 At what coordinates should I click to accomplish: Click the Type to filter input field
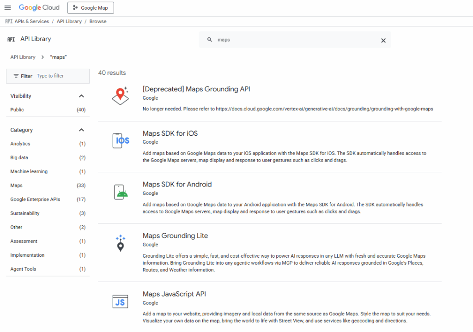(x=60, y=76)
